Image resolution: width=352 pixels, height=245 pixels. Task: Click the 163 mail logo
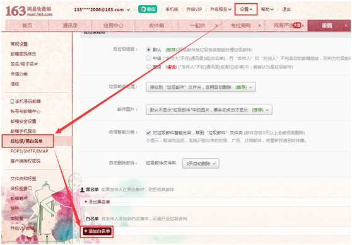[x=29, y=11]
